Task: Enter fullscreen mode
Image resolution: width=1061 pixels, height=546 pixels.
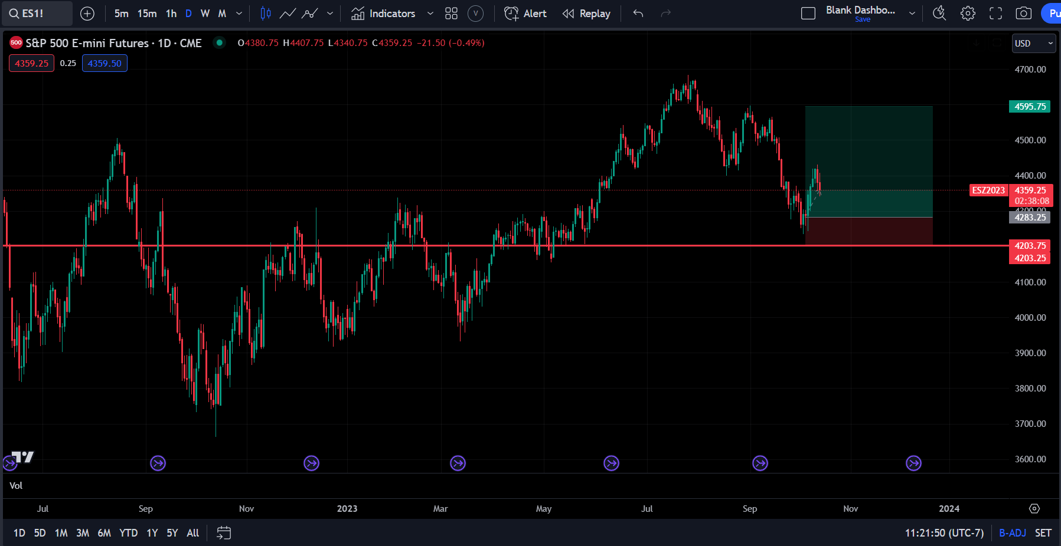Action: coord(996,13)
